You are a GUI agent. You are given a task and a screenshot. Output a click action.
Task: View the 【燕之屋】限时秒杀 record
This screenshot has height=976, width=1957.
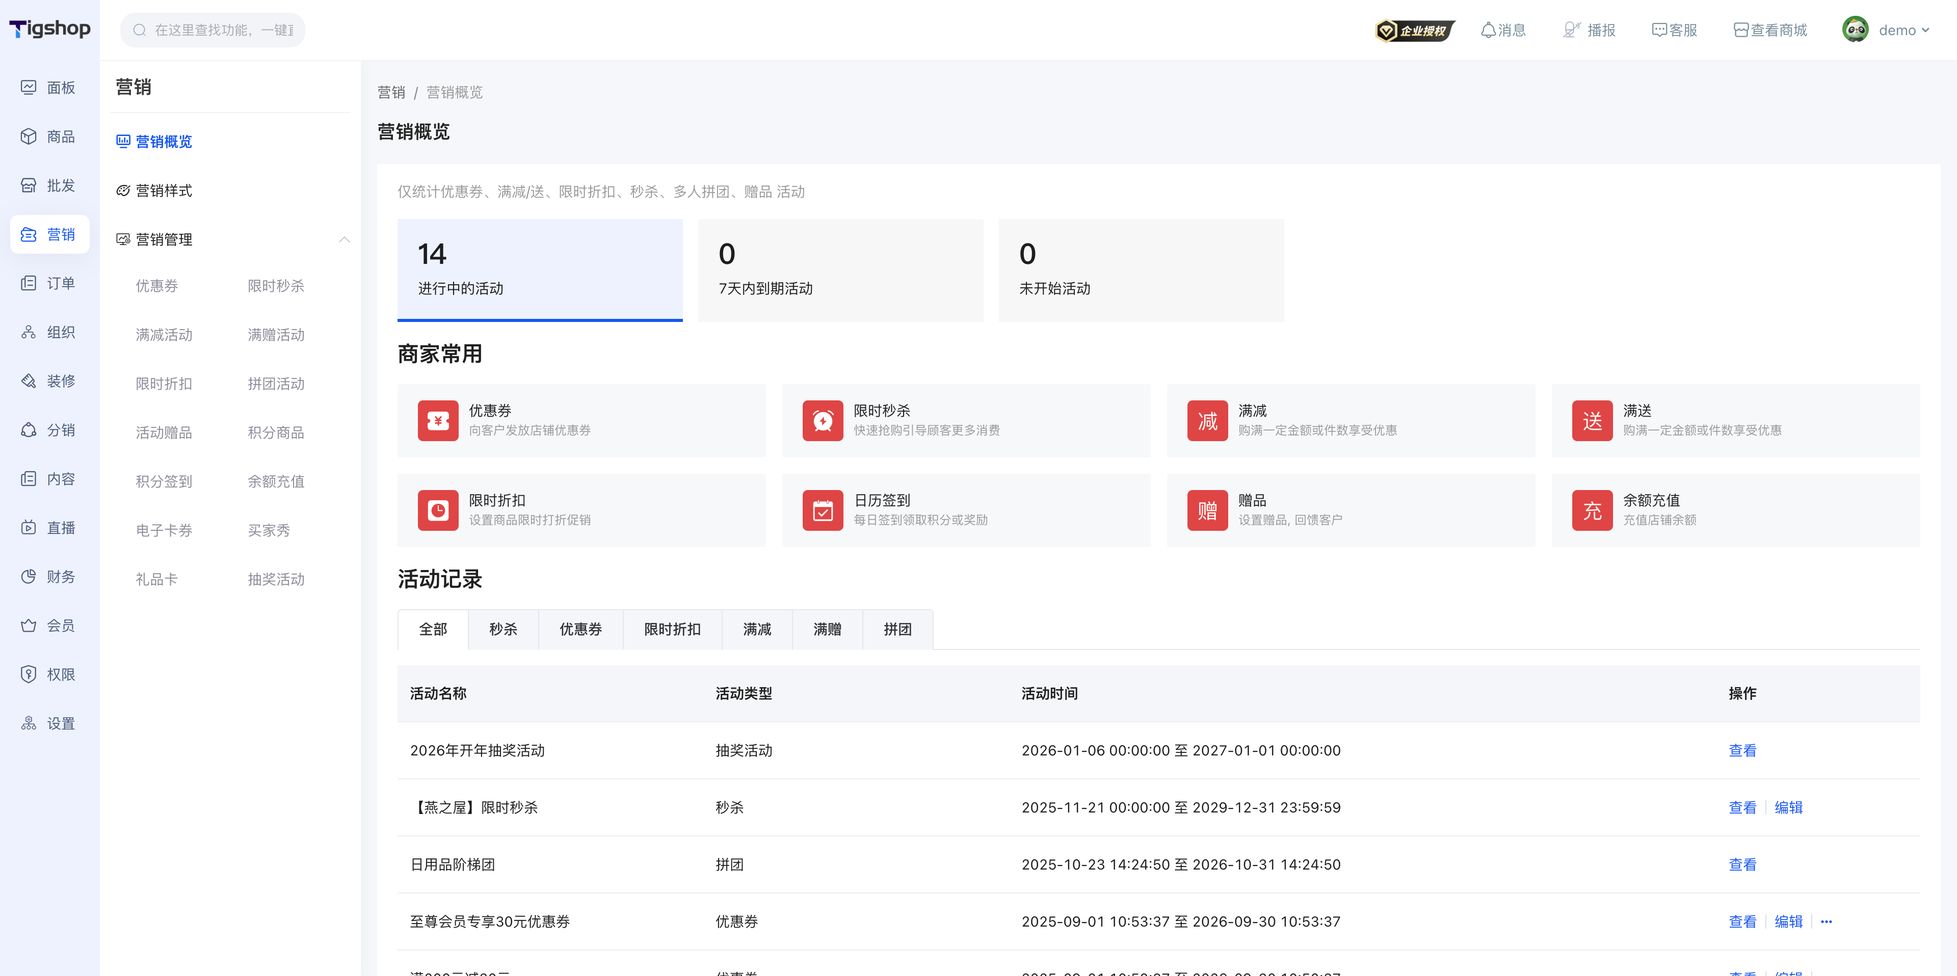pos(1742,808)
